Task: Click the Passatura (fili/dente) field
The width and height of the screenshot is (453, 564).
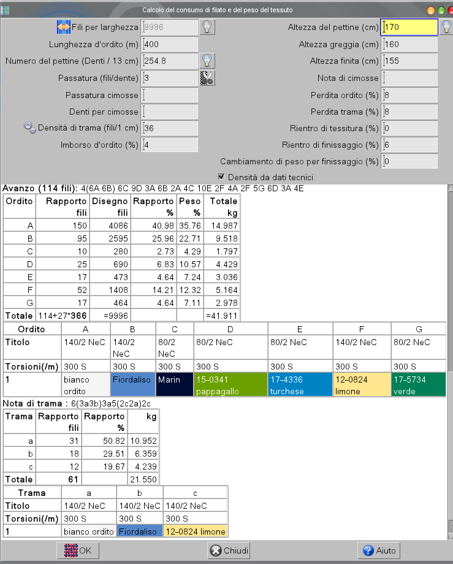Action: click(x=169, y=78)
